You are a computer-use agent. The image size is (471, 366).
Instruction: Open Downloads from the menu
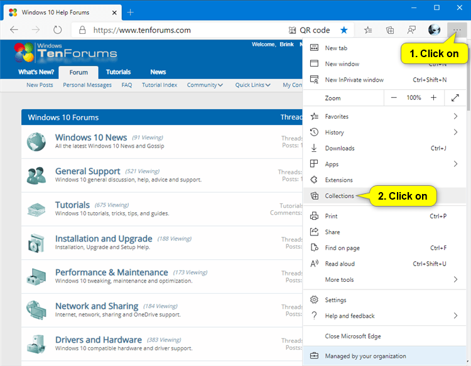click(x=384, y=148)
